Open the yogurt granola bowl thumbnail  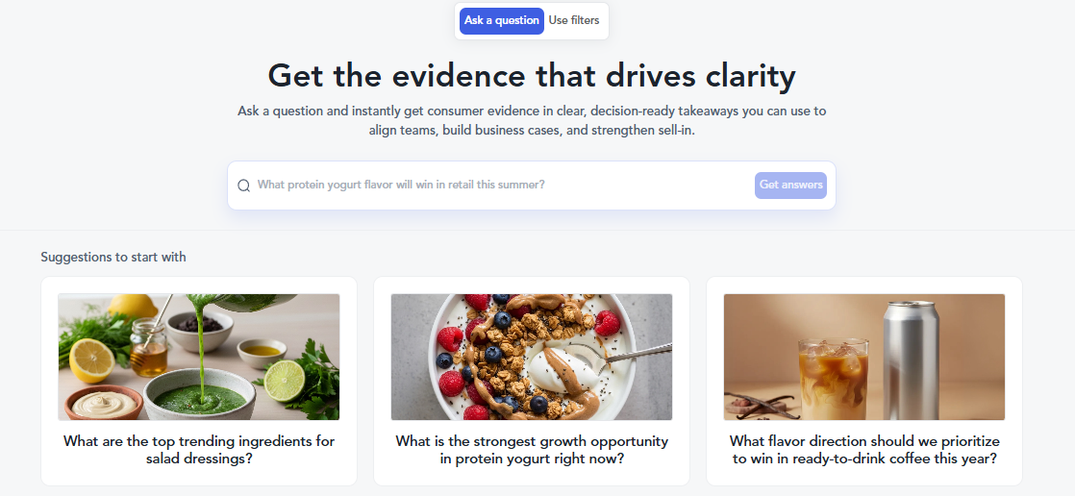coord(532,357)
